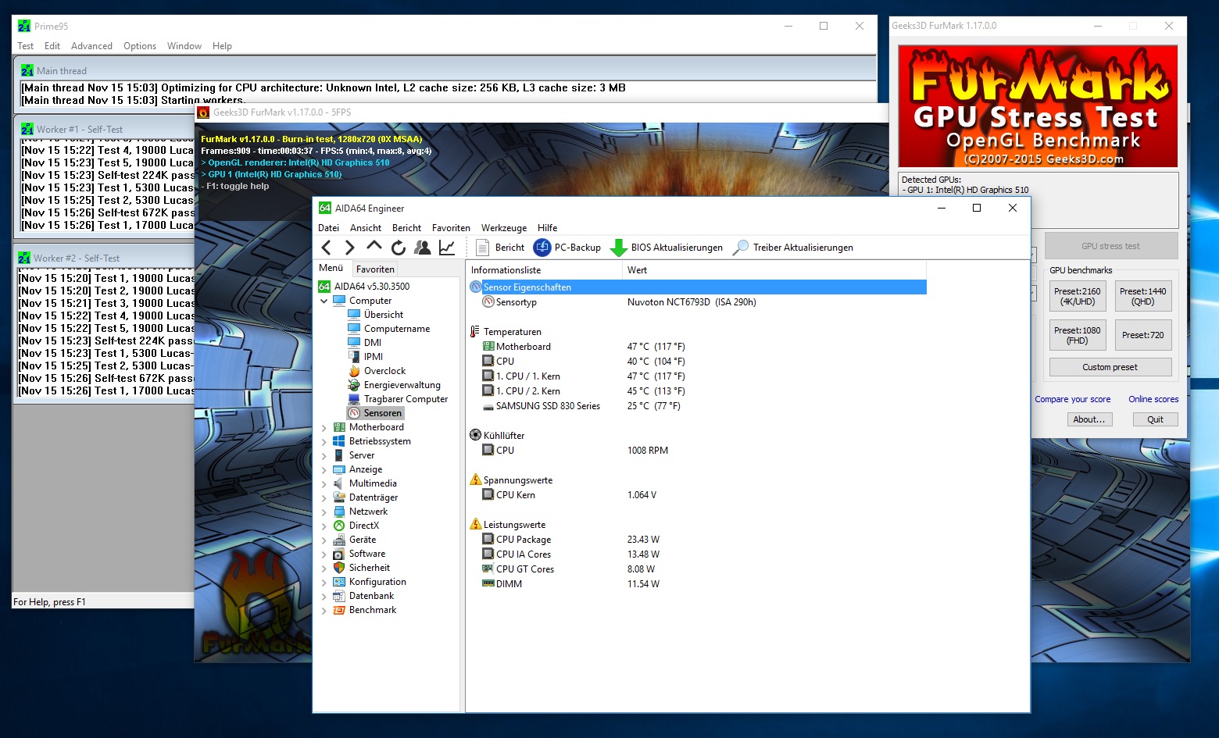This screenshot has width=1219, height=738.
Task: Open the AIDA64 Hilfe menu
Action: (x=548, y=228)
